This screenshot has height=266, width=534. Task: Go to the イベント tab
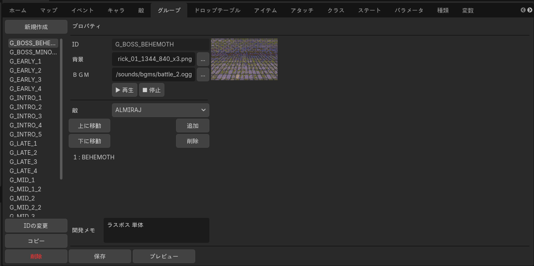[x=82, y=10]
